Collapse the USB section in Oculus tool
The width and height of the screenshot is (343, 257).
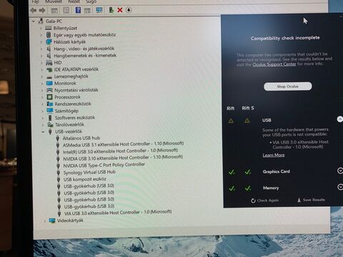tap(340, 119)
